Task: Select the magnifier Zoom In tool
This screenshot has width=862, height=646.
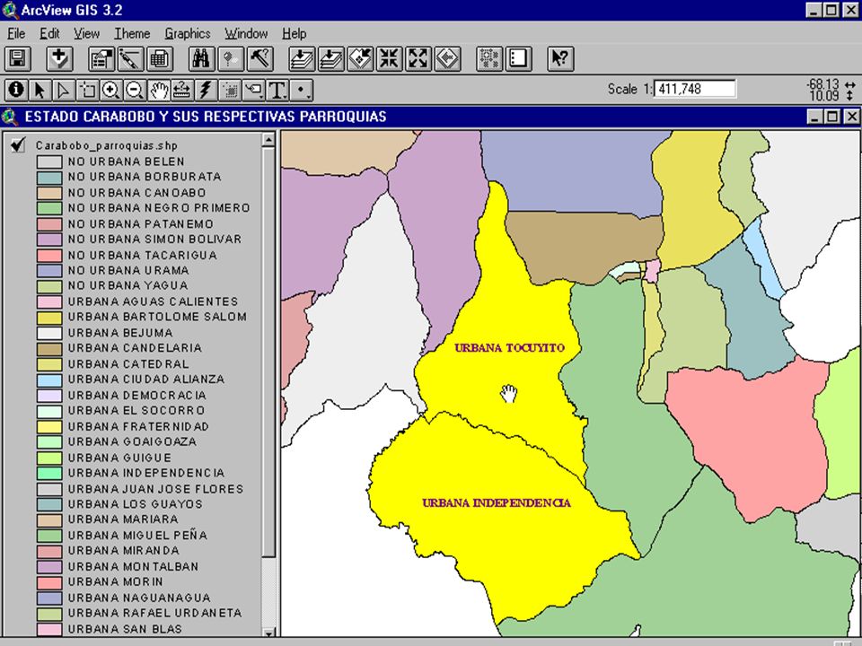Action: coord(110,90)
